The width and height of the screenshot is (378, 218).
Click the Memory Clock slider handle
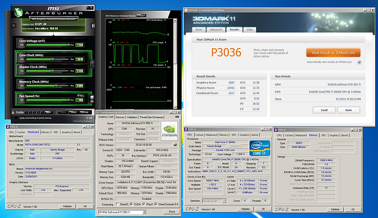[56, 85]
